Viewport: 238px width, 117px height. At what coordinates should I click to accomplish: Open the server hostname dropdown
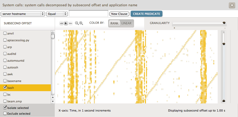point(23,14)
